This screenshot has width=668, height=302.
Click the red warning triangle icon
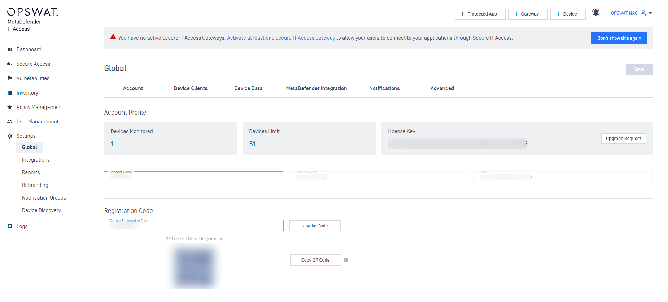click(113, 37)
